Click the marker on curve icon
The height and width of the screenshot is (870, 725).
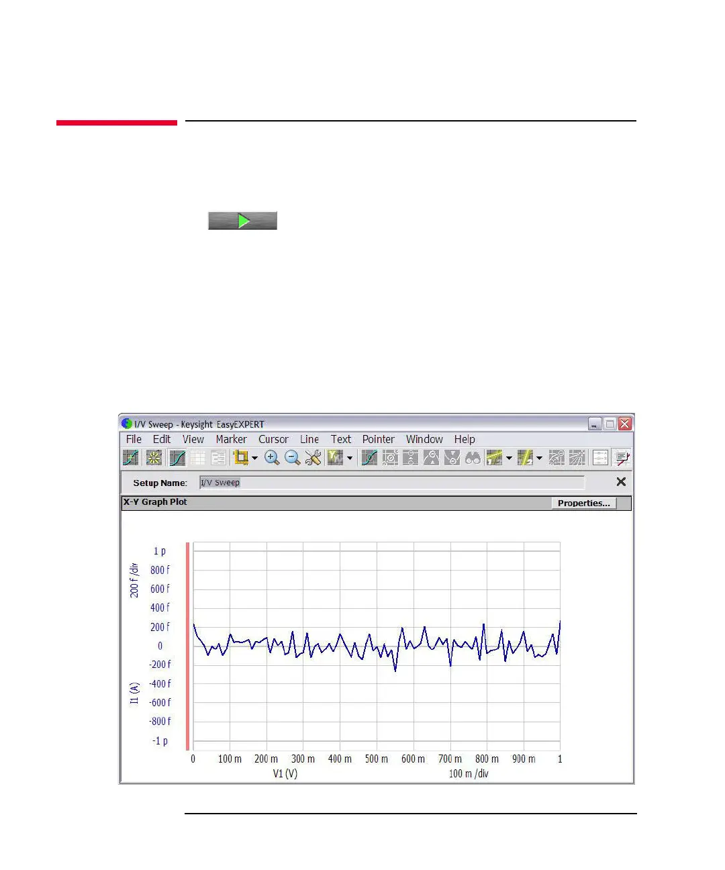click(369, 458)
